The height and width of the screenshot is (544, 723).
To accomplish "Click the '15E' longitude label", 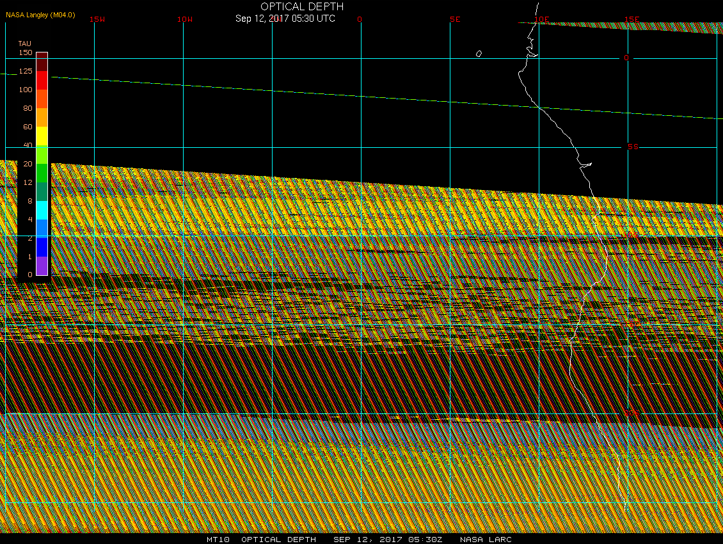I will point(632,19).
